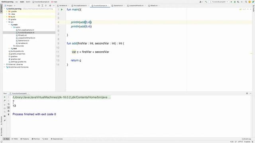Image resolution: width=255 pixels, height=143 pixels.
Task: Place cursor on return c line
Action: (76, 60)
